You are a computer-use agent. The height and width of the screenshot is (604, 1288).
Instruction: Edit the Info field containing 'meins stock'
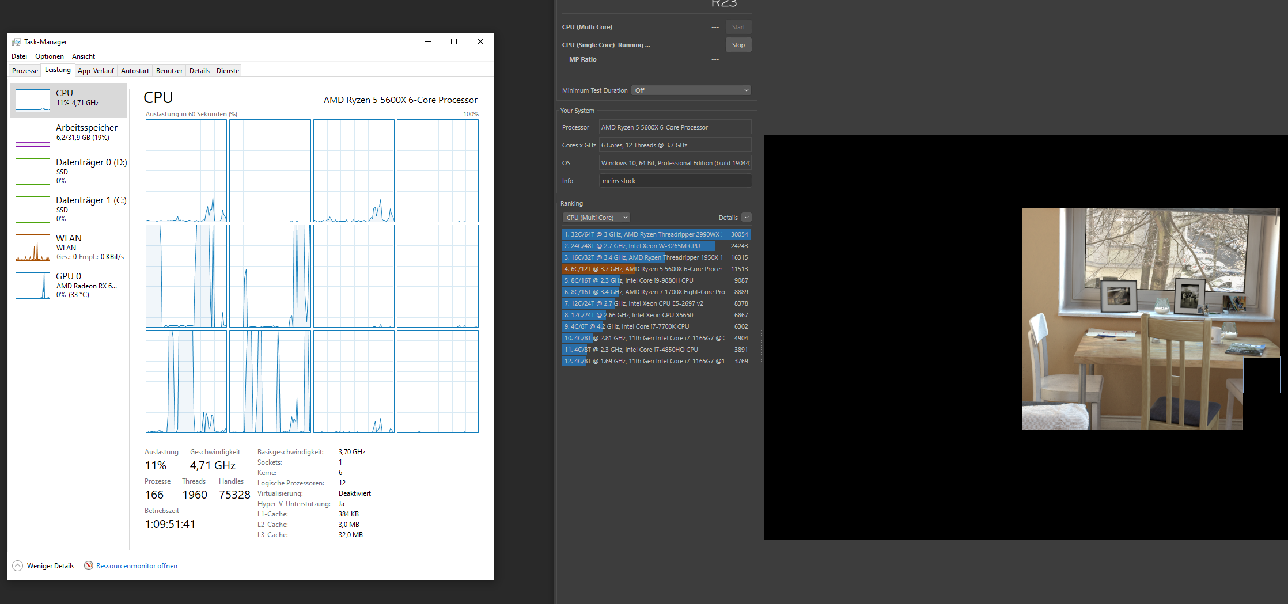tap(675, 181)
